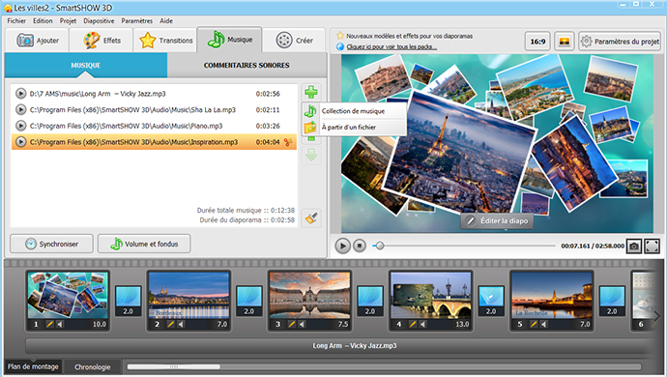Click the green move-down arrow icon
Image resolution: width=667 pixels, height=377 pixels.
point(311,155)
